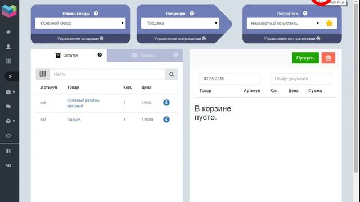The image size is (360, 202).
Task: Open Управление складами link
Action: tap(80, 39)
